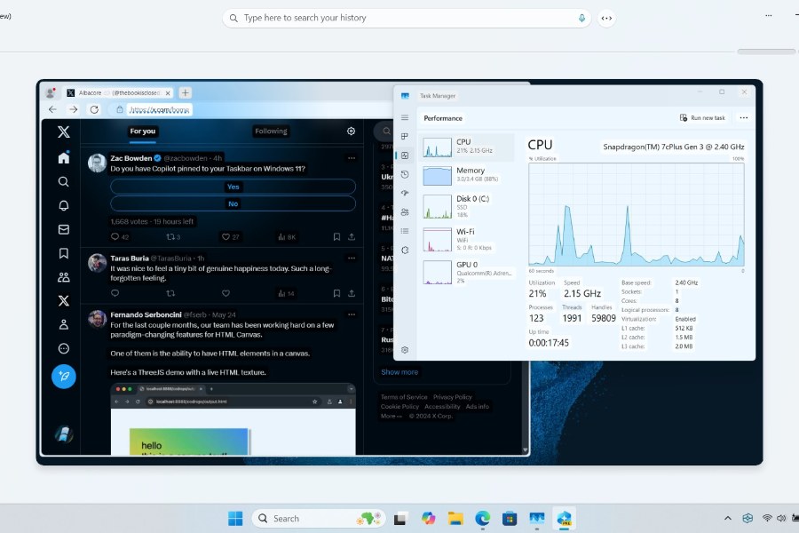The height and width of the screenshot is (533, 799).
Task: Open Communities in the X sidebar
Action: tap(63, 277)
